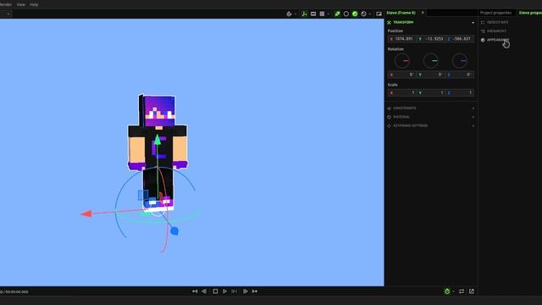Open dropdown arrow next to grid icon
This screenshot has height=305, width=542.
pyautogui.click(x=329, y=14)
